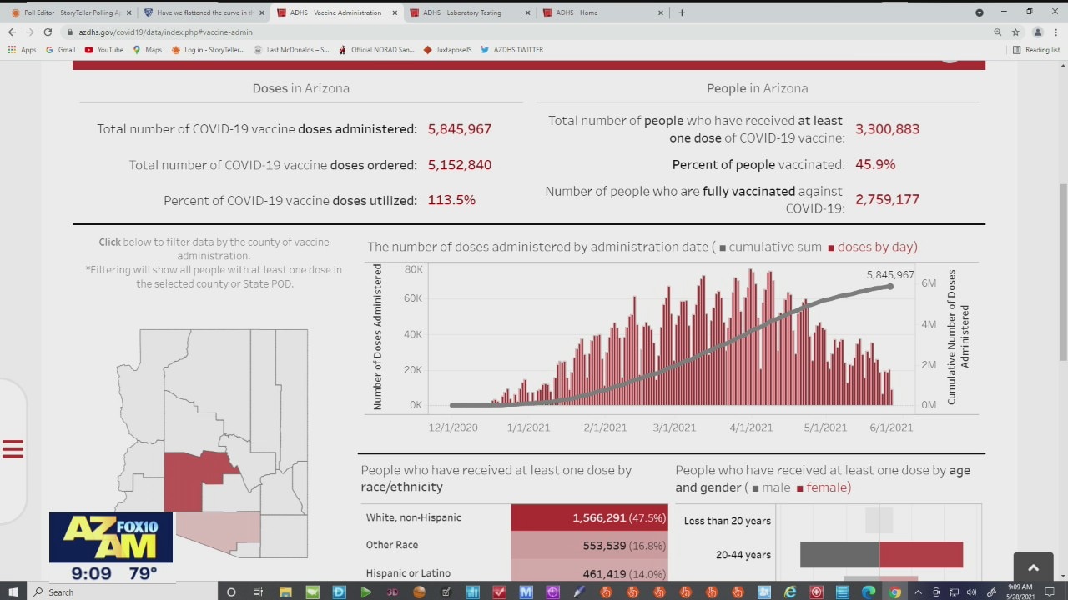Open the Apps bookmarks shortcut
The width and height of the screenshot is (1068, 600).
[22, 50]
